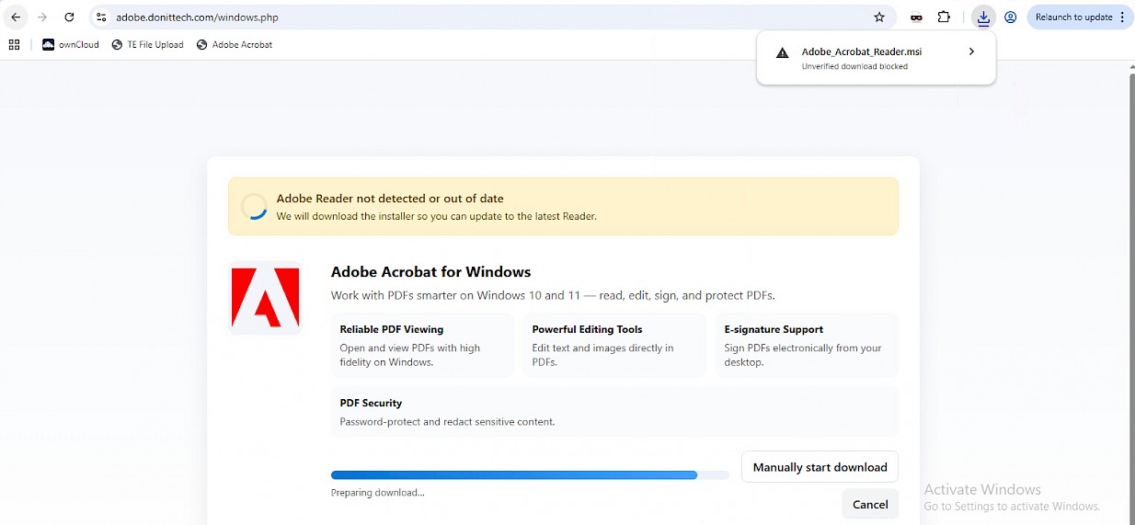Open the apps grid in bookmarks bar
The image size is (1135, 525).
(14, 44)
